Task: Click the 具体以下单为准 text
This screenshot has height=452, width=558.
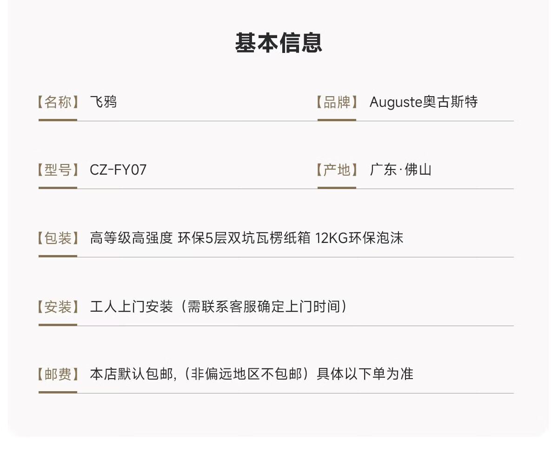Action: pos(365,374)
